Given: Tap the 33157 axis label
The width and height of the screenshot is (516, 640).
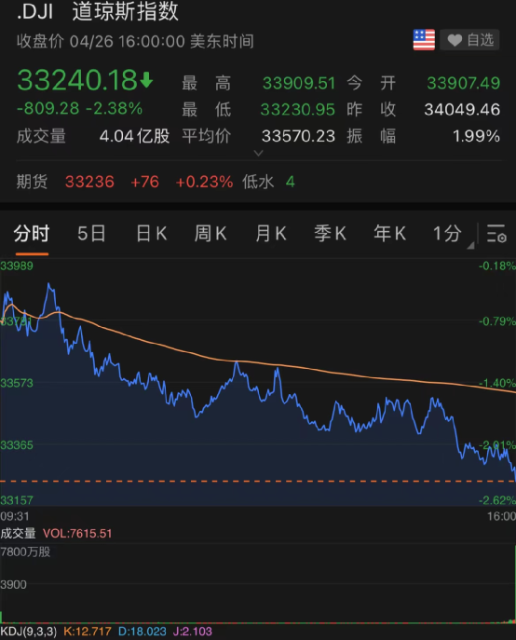Looking at the screenshot, I should [x=17, y=500].
